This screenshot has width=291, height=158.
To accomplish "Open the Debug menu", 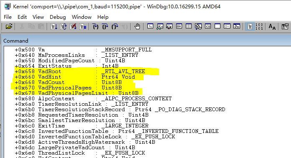I will point(58,17).
